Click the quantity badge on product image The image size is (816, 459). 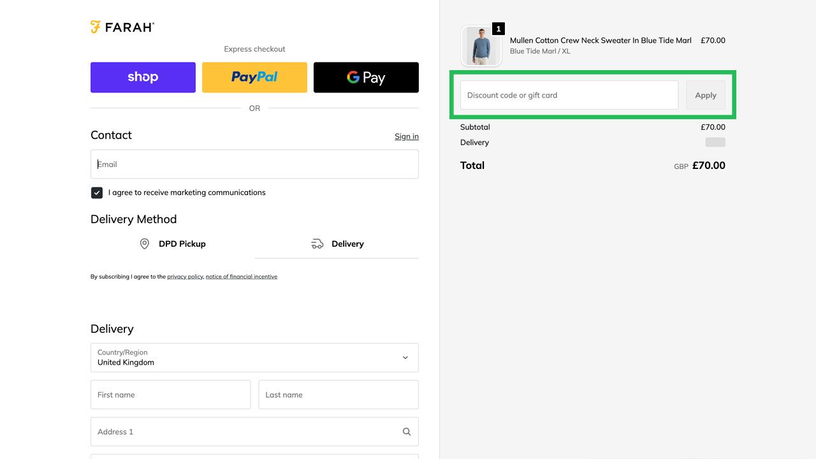coord(498,29)
